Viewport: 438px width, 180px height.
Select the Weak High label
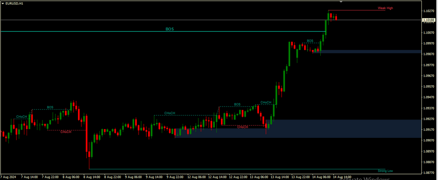(x=385, y=8)
